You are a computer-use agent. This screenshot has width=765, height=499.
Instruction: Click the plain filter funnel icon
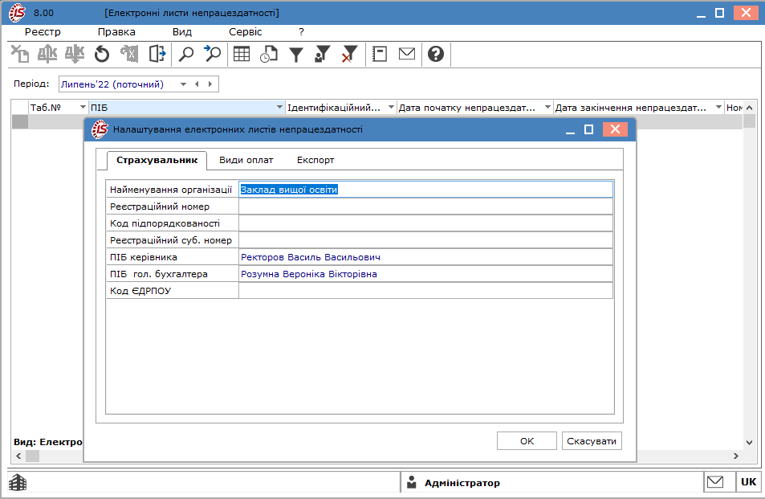(296, 54)
